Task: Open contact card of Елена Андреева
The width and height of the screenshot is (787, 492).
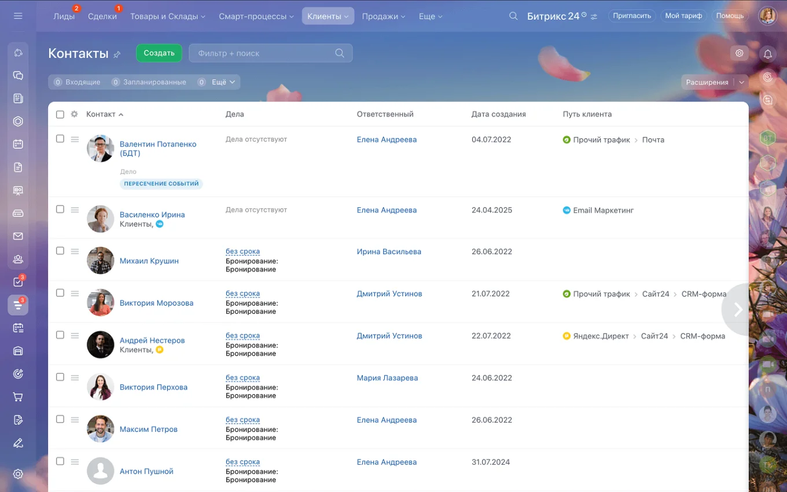Action: click(387, 139)
